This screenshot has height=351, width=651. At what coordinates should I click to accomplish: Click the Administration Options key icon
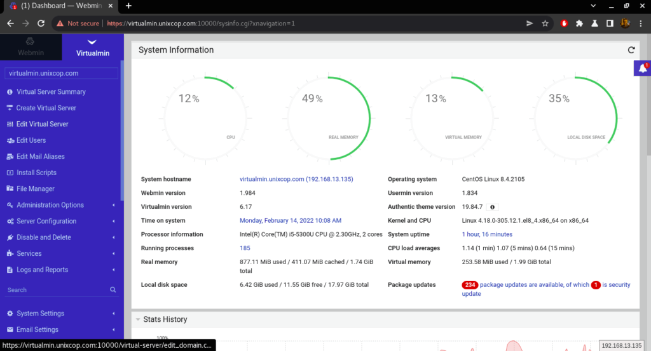point(10,205)
